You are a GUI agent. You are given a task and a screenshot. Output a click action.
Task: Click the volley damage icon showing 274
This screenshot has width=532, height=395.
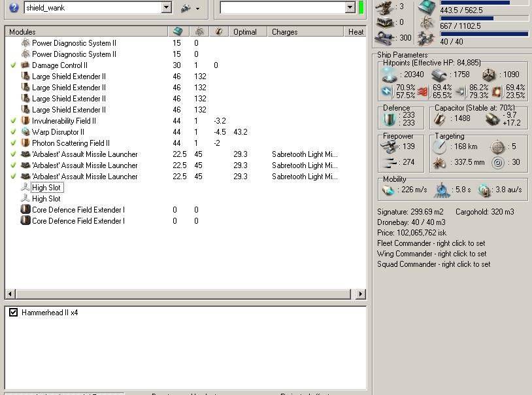coord(389,163)
